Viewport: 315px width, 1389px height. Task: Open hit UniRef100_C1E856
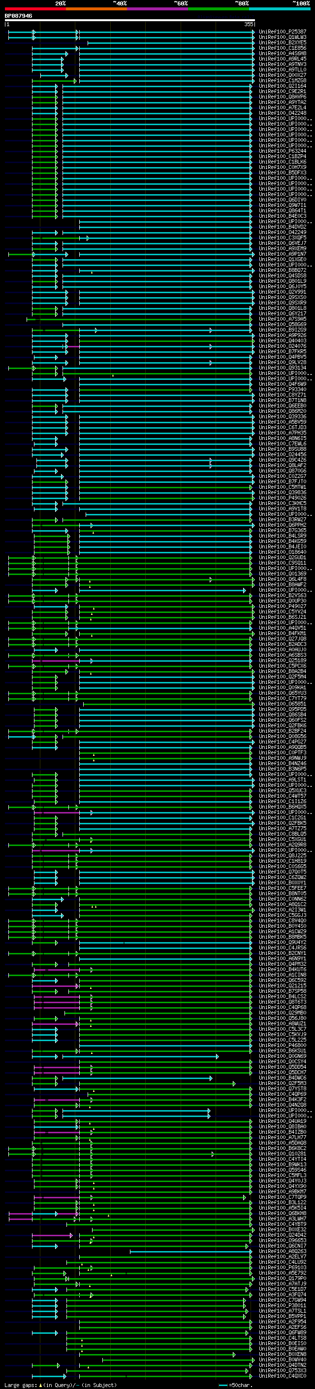pyautogui.click(x=283, y=48)
